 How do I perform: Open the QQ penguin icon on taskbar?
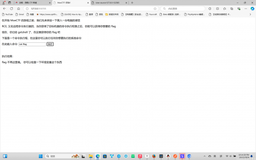point(168,156)
